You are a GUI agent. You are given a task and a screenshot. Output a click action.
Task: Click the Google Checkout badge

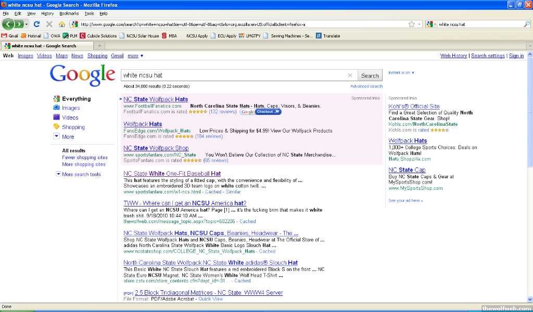tap(261, 112)
